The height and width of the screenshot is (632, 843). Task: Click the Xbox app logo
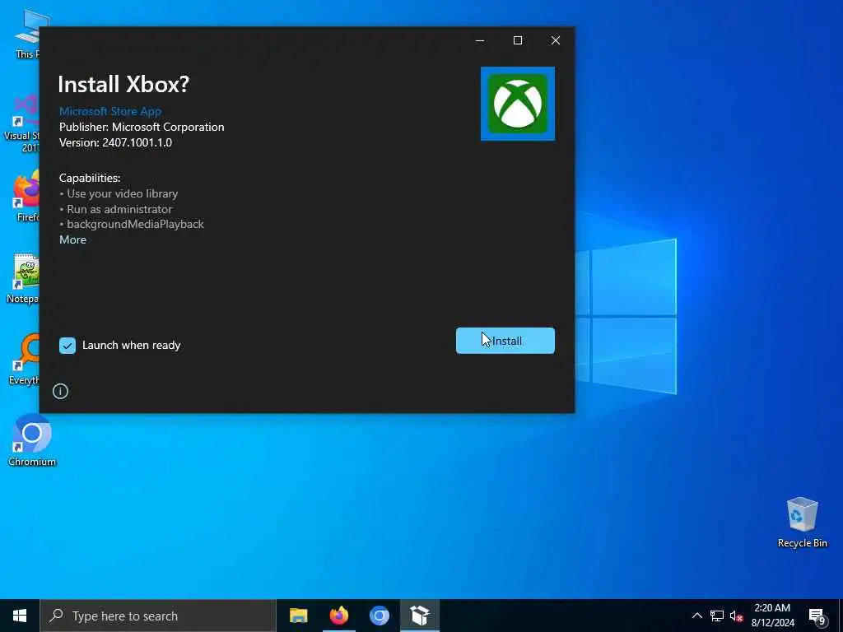tap(518, 104)
